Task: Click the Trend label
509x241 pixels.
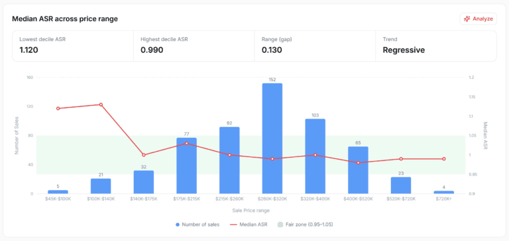Action: (x=390, y=39)
